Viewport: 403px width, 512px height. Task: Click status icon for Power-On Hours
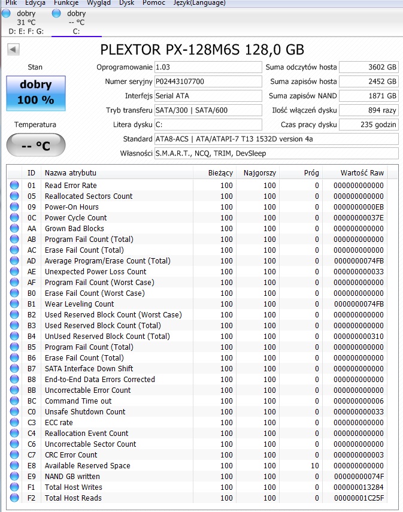click(14, 207)
